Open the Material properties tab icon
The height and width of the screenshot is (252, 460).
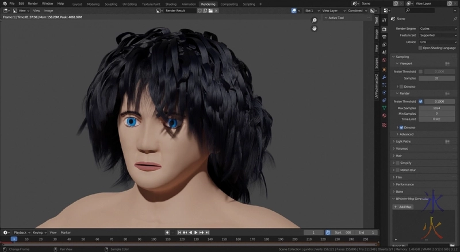pos(384,115)
